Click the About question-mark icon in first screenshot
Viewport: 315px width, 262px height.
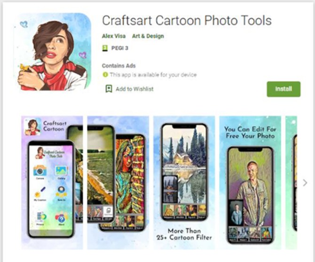tap(61, 217)
